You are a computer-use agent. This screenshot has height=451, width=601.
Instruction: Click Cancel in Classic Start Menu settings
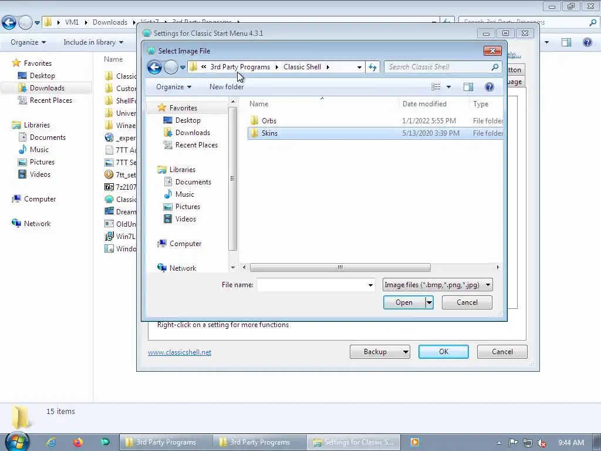tap(502, 352)
